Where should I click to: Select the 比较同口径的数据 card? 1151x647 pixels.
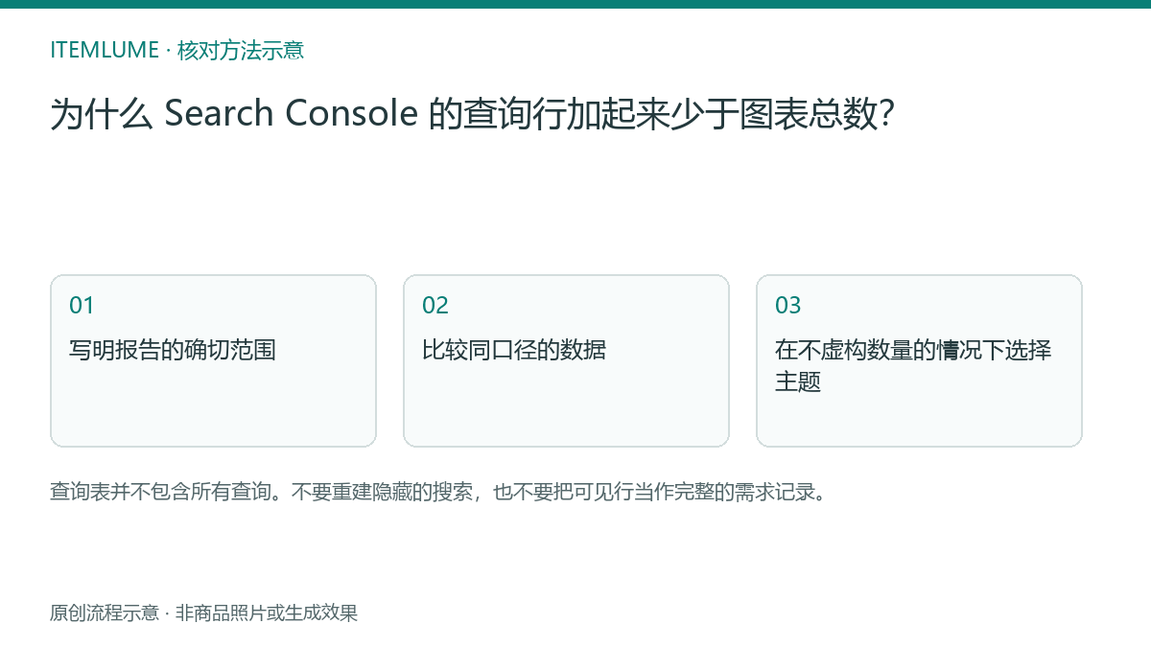pos(566,360)
